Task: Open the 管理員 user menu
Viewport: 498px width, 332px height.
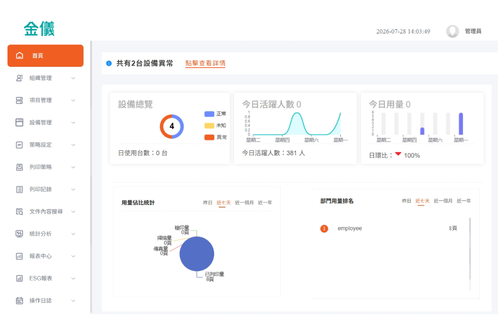Action: click(x=473, y=31)
